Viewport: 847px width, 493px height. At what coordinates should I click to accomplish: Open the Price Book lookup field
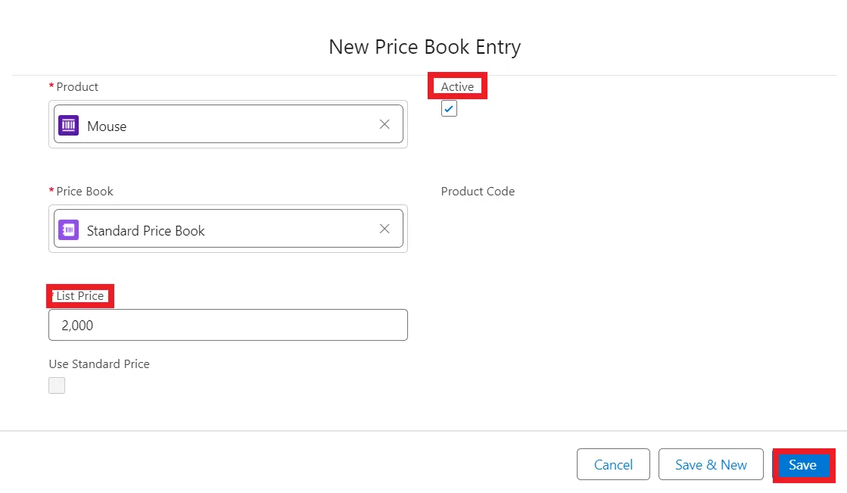tap(227, 229)
